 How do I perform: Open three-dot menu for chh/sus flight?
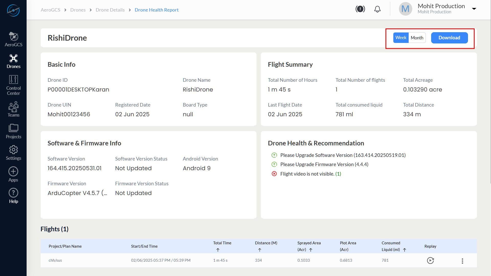462,261
